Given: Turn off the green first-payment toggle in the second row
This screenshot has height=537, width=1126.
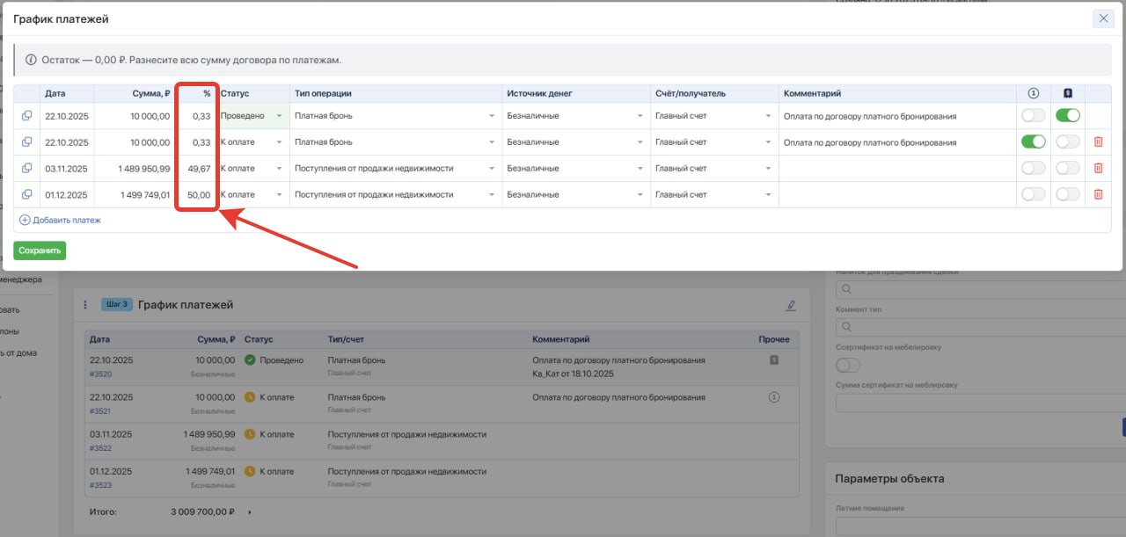Looking at the screenshot, I should (x=1033, y=142).
